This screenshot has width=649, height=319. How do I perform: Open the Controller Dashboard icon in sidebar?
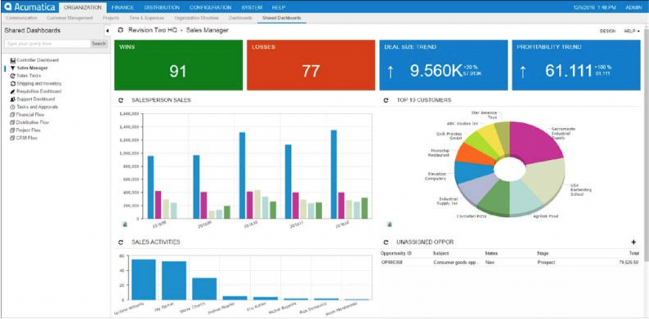coord(13,60)
